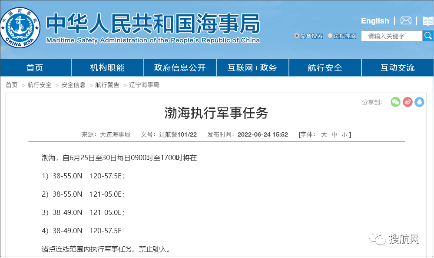Image resolution: width=434 pixels, height=258 pixels.
Task: Go to the 互动交流 section
Action: [x=397, y=67]
